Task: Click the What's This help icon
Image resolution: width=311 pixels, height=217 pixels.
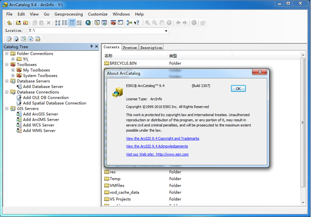Action: [x=136, y=22]
